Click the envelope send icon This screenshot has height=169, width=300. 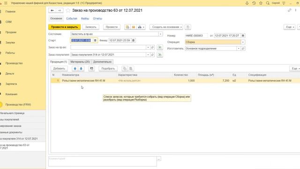(x=133, y=27)
